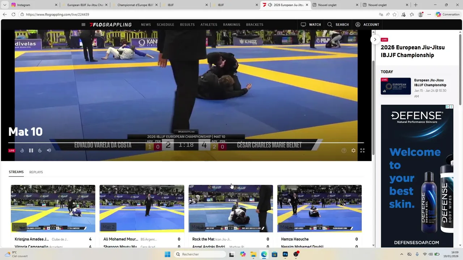Switch to the Instagram browser tab
Screen dimensions: 463x260
coord(34,5)
